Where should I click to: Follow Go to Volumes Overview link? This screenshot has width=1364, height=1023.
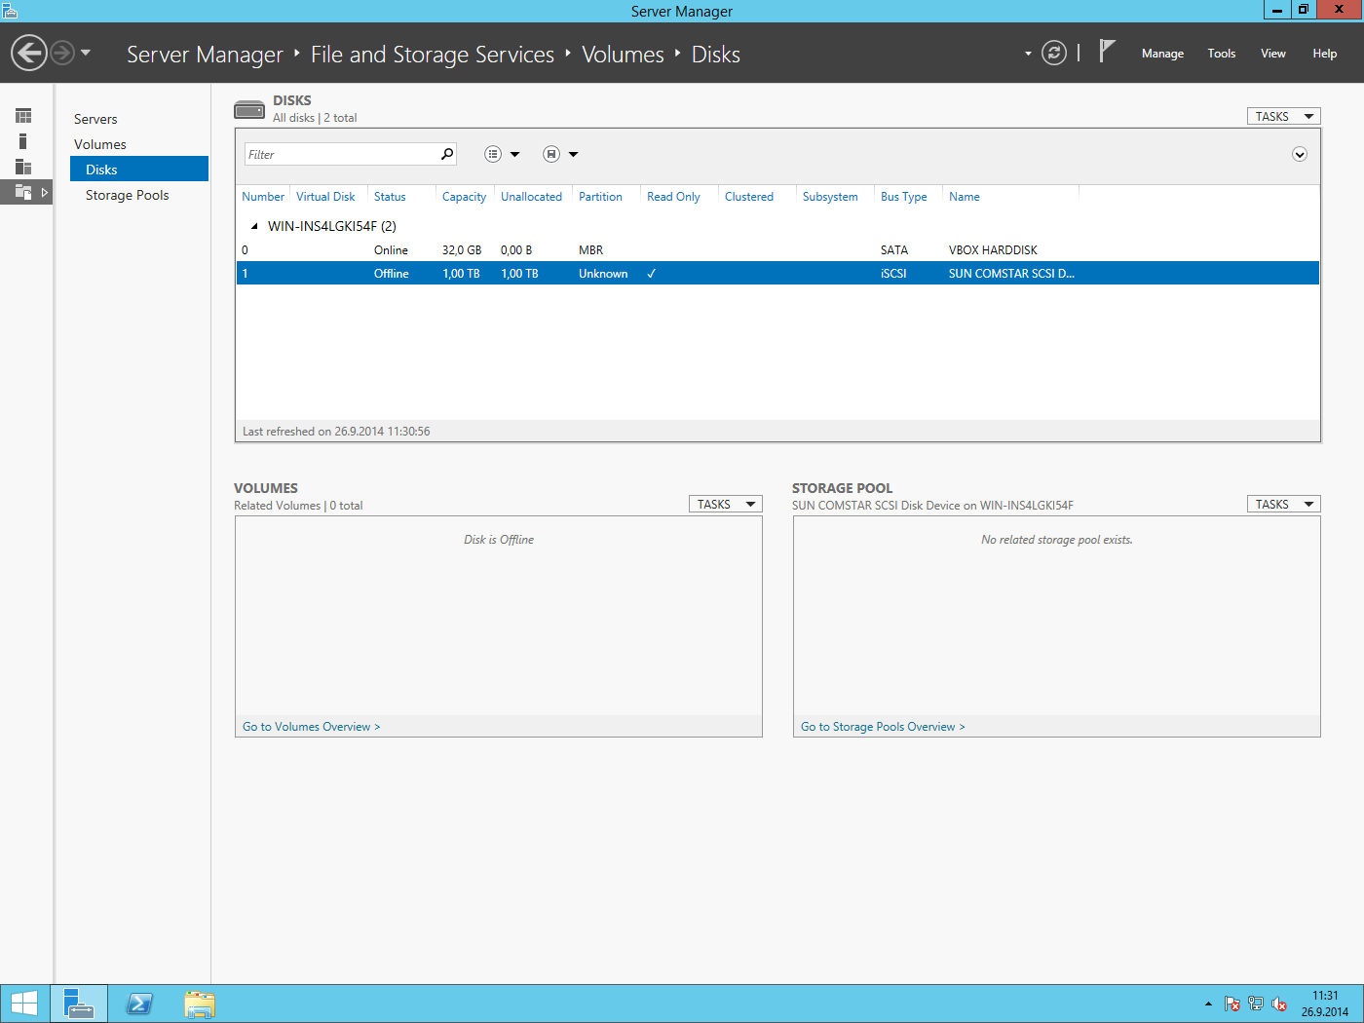(x=311, y=727)
